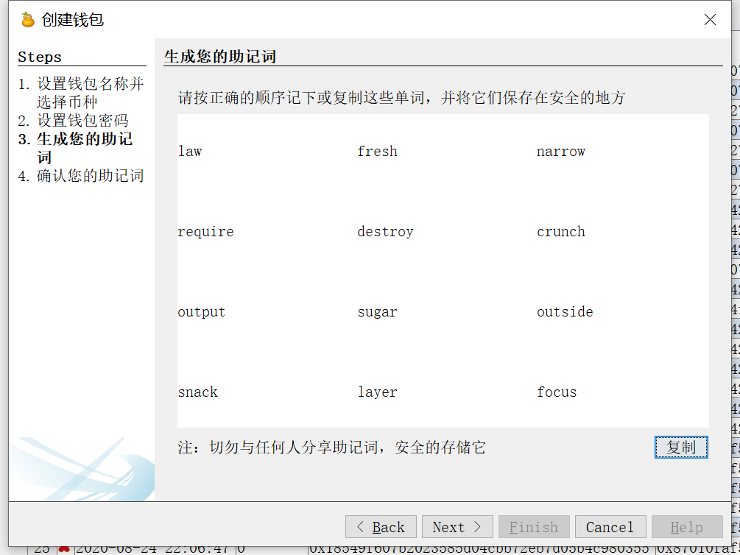Select step 4 确认您的助记词
The image size is (740, 555).
point(81,176)
